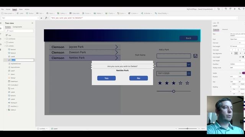Image resolution: width=245 pixels, height=137 pixels.
Task: Click the Yes button in the dialog
Action: (106, 78)
